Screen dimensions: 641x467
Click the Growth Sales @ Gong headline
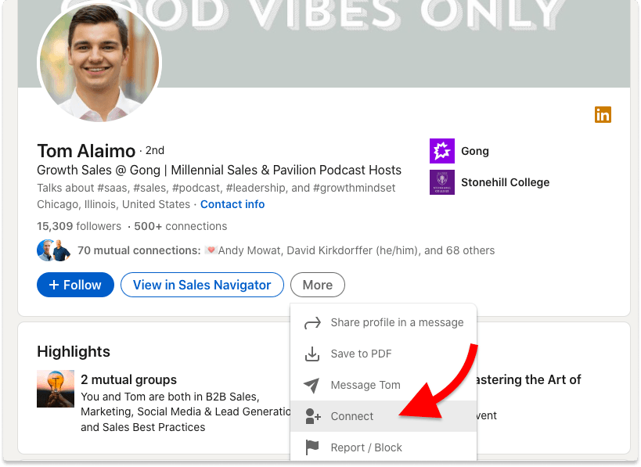click(x=219, y=170)
